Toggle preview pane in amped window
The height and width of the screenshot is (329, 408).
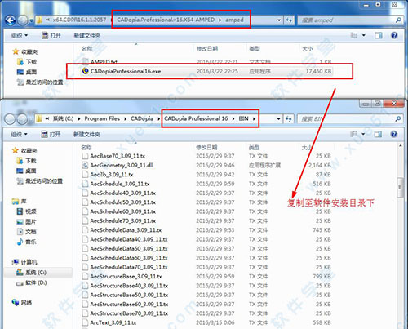378,35
